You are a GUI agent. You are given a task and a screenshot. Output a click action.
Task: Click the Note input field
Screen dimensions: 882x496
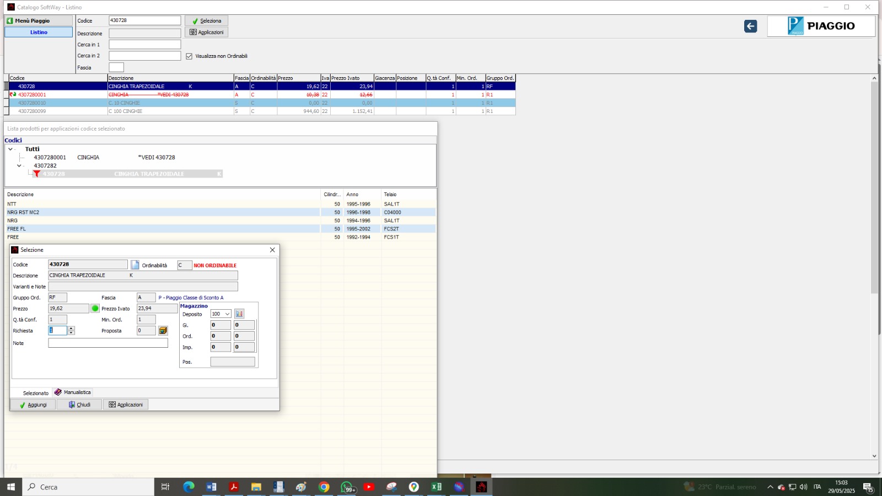click(x=108, y=343)
